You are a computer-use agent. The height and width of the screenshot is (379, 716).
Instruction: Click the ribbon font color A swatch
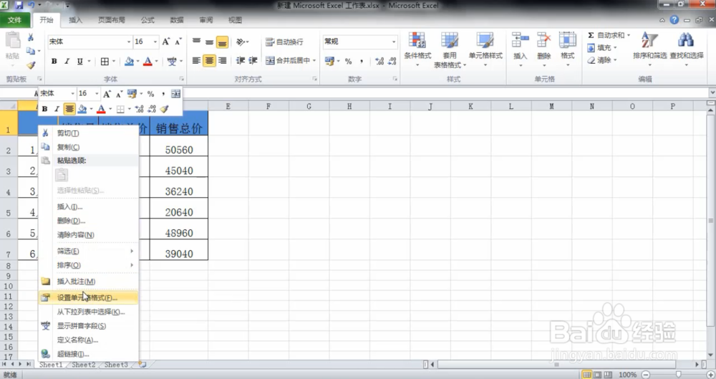[x=147, y=61]
